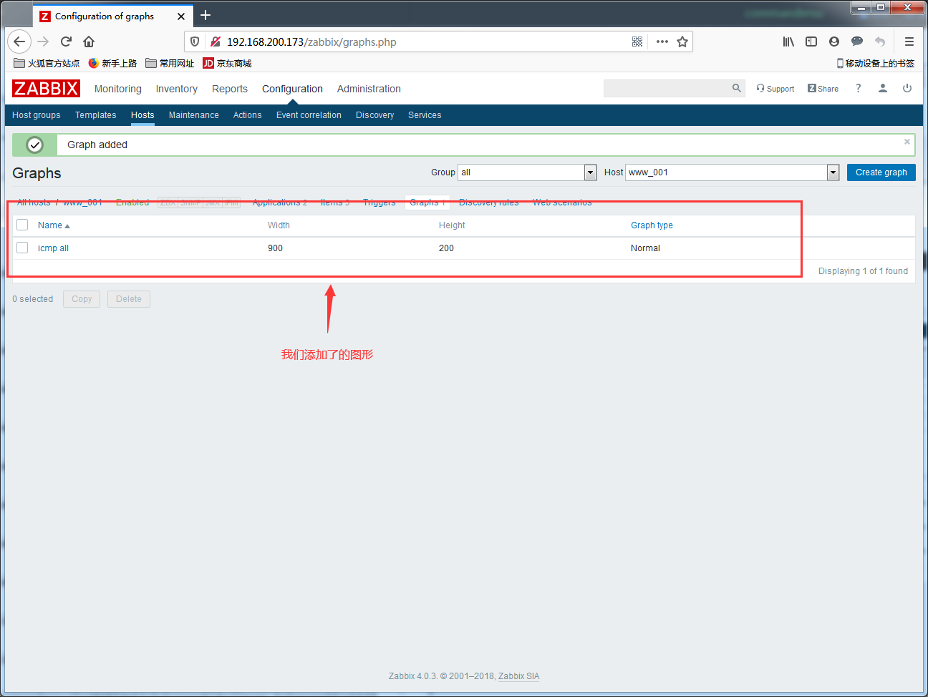Open Event correlation submenu
Viewport: 928px width, 697px height.
pos(309,115)
